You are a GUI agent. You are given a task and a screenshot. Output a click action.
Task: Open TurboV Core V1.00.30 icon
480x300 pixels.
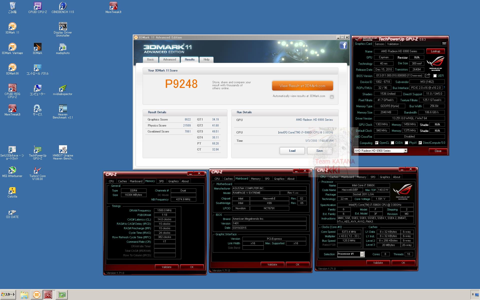pos(37,173)
